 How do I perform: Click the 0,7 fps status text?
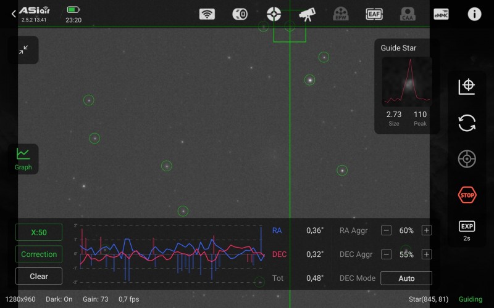(128, 299)
